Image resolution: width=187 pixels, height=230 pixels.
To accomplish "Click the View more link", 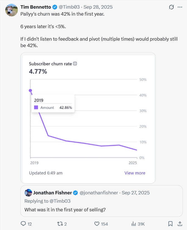I will tap(135, 173).
